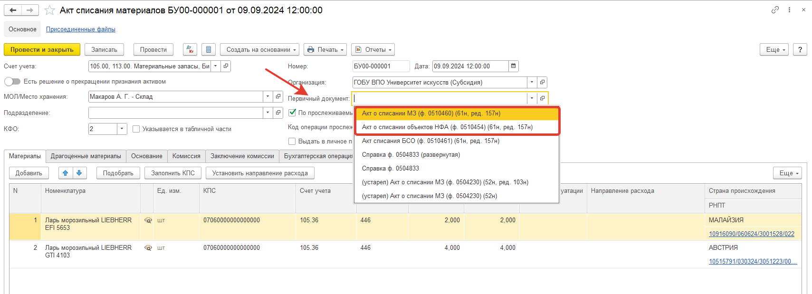
Task: Click the back navigation arrow
Action: [x=13, y=10]
